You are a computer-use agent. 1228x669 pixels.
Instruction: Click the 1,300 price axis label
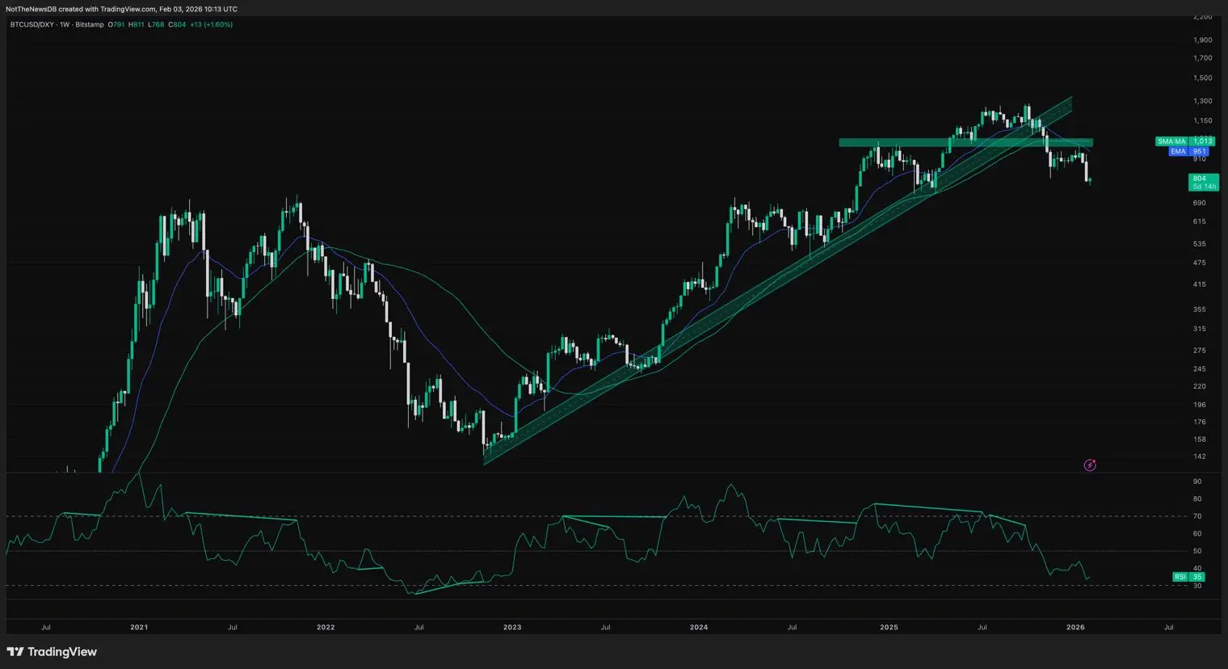coord(1202,101)
